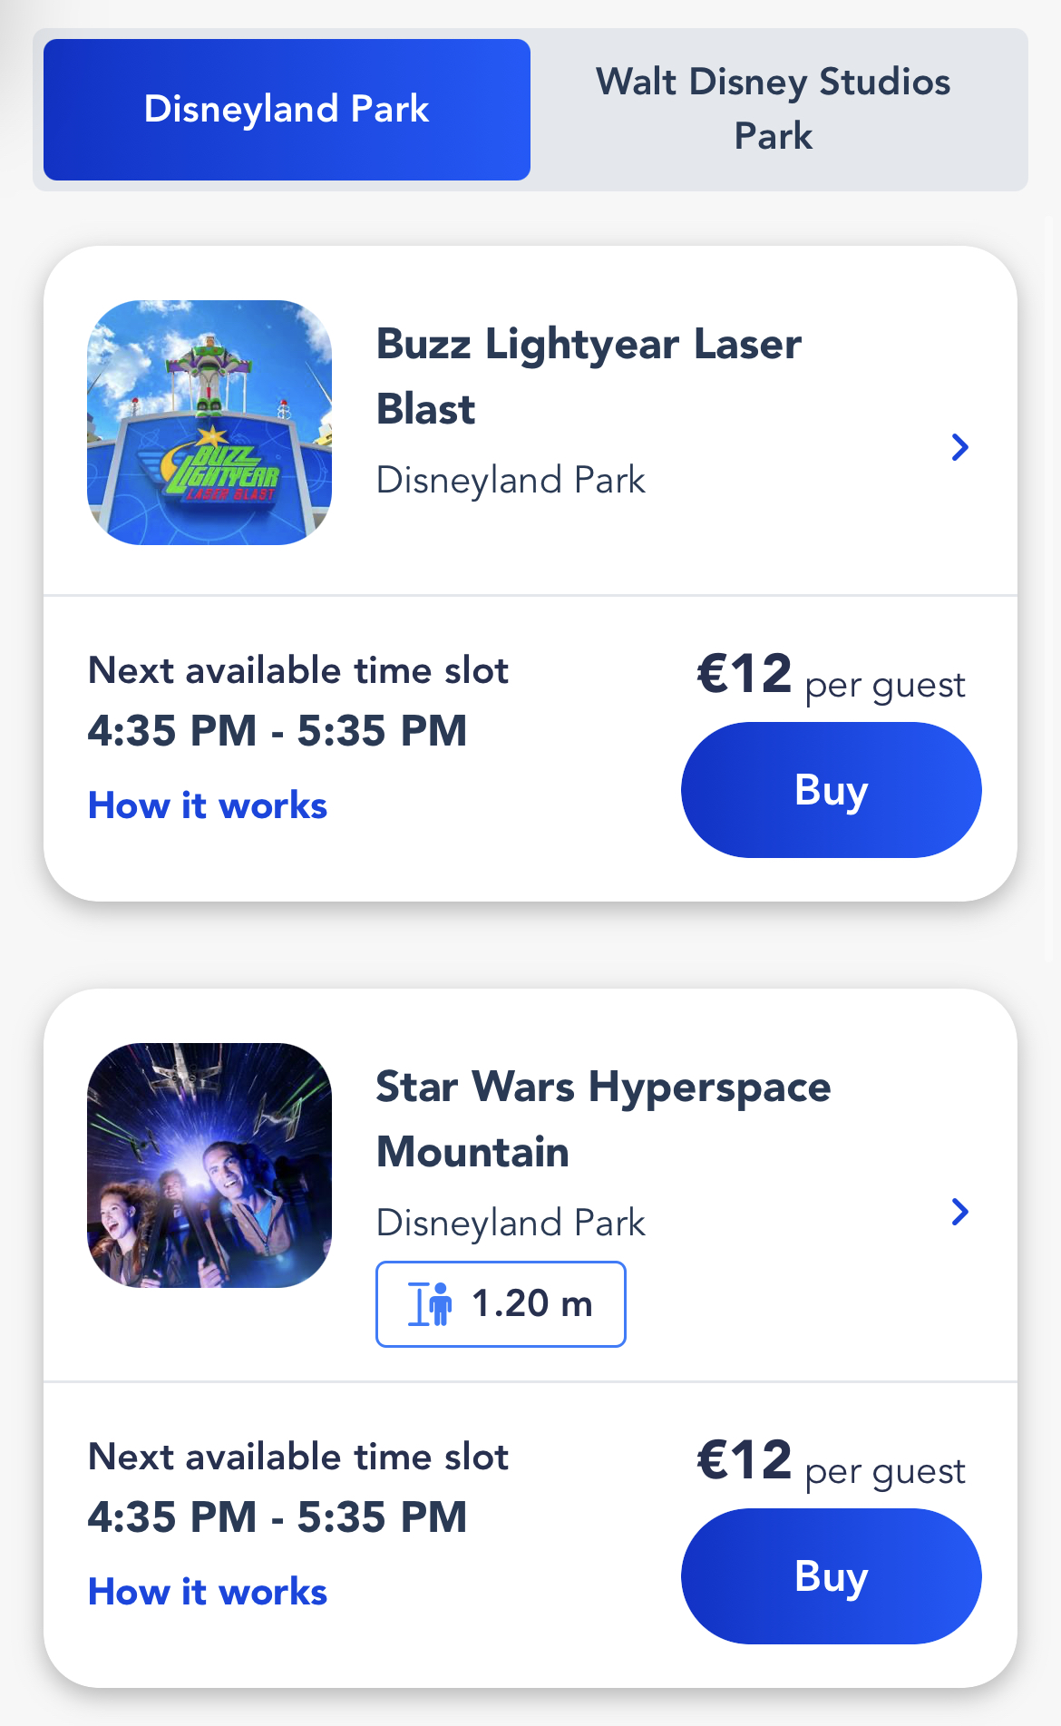
Task: Expand Star Wars Hyperspace Mountain details chevron
Action: (x=959, y=1212)
